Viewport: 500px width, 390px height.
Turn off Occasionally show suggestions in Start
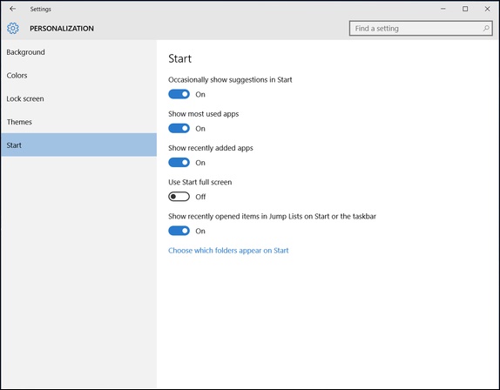179,94
